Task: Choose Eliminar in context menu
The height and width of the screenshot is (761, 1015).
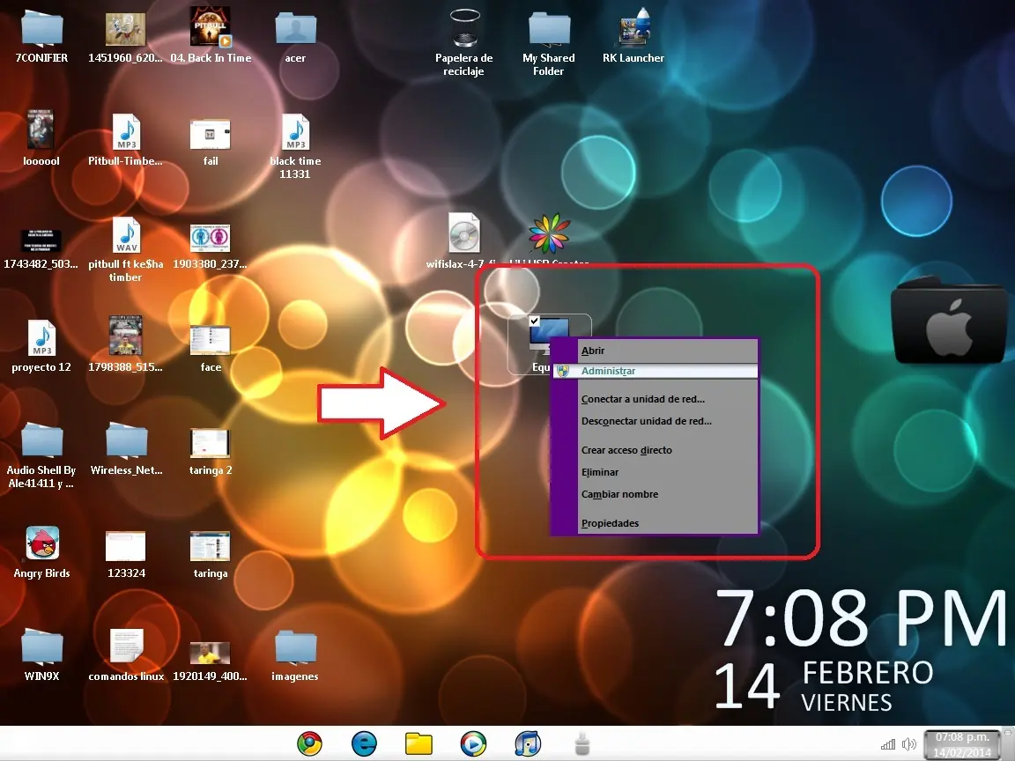Action: (655, 472)
